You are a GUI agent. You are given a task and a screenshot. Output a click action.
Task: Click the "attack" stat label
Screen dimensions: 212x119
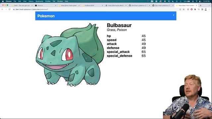point(112,44)
